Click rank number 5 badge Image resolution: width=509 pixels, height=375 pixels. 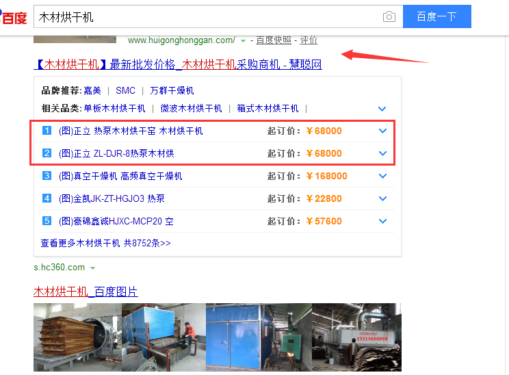tap(47, 221)
